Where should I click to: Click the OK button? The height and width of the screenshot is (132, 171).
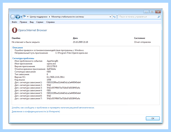(153, 119)
